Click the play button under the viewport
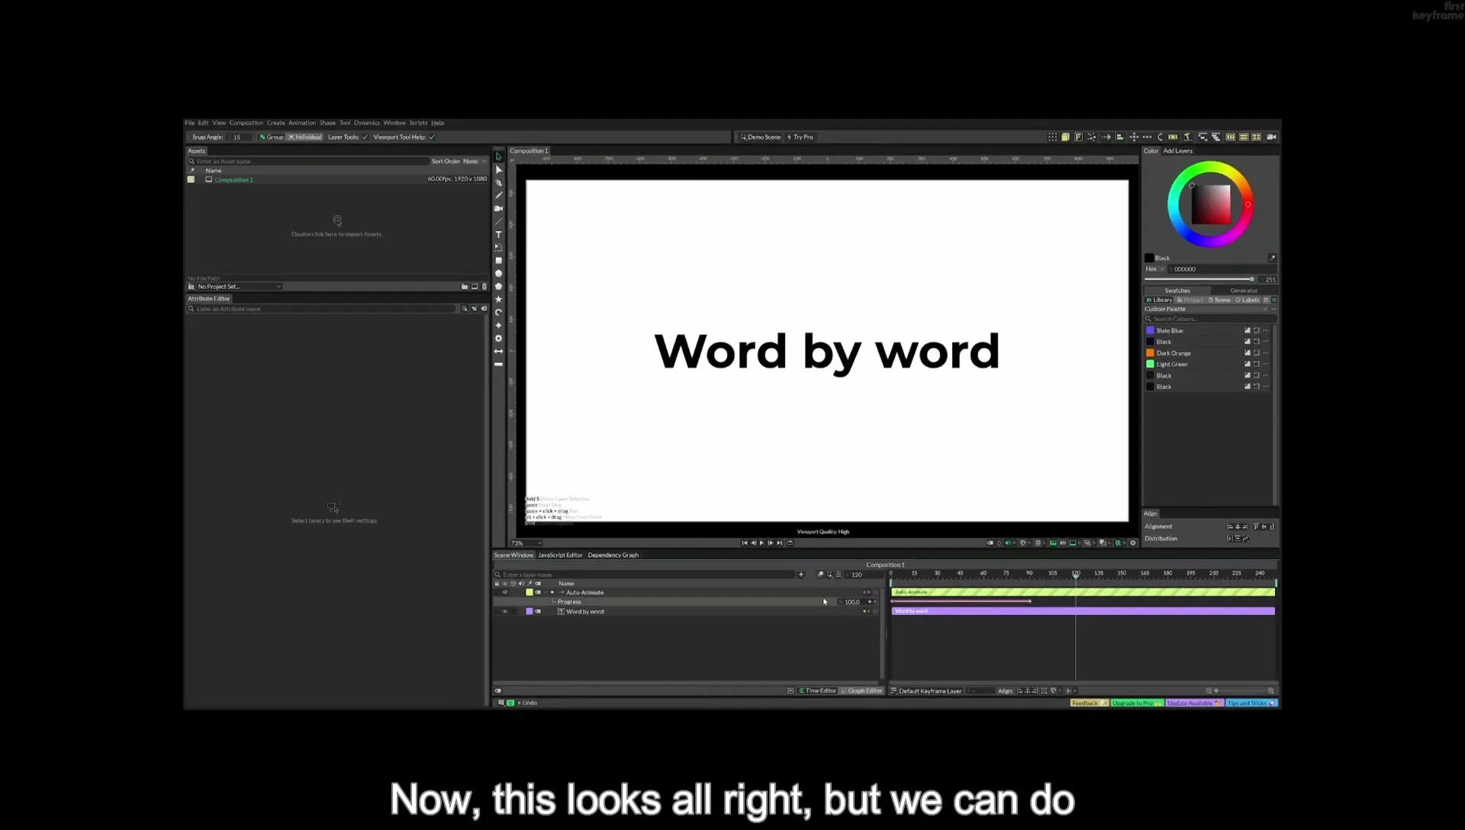1465x830 pixels. click(761, 543)
